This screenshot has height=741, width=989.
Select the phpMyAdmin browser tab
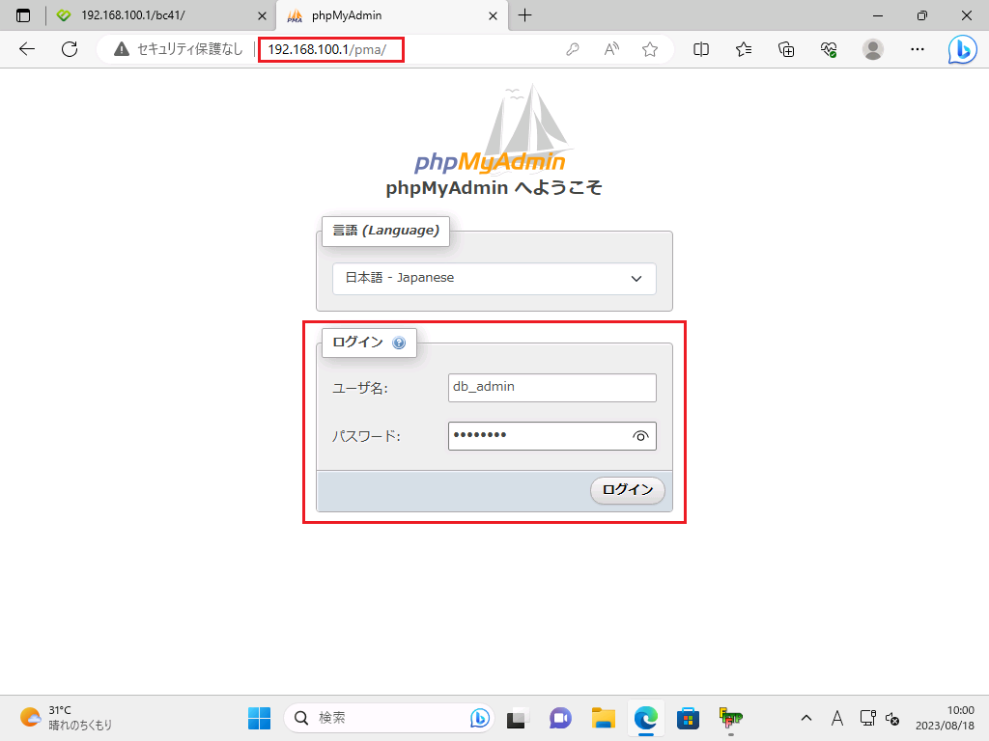point(386,15)
